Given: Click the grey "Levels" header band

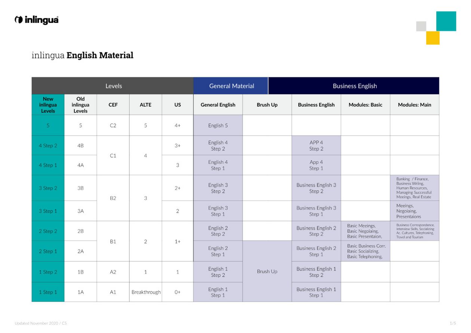Looking at the screenshot, I should pyautogui.click(x=113, y=86).
